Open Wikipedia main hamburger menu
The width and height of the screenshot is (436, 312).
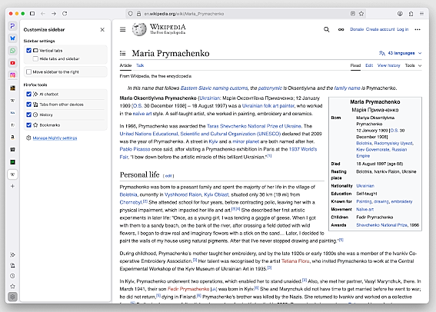pyautogui.click(x=122, y=29)
